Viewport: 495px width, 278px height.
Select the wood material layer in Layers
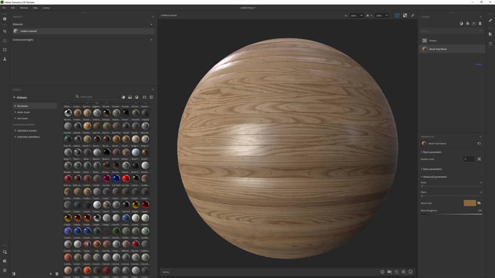[451, 49]
